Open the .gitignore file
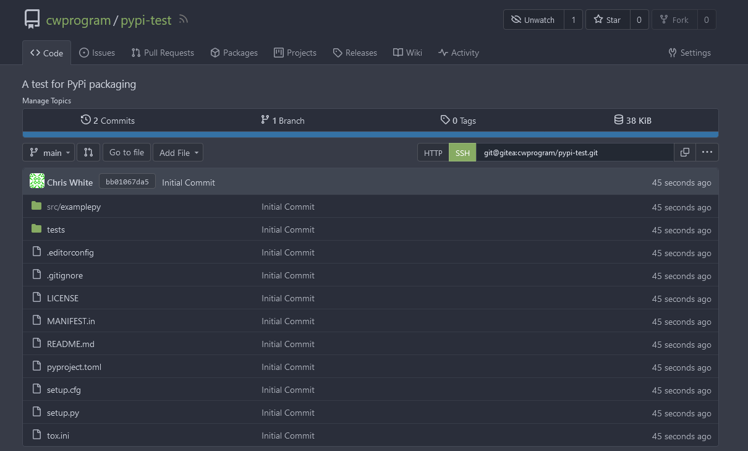The image size is (748, 451). pos(65,275)
